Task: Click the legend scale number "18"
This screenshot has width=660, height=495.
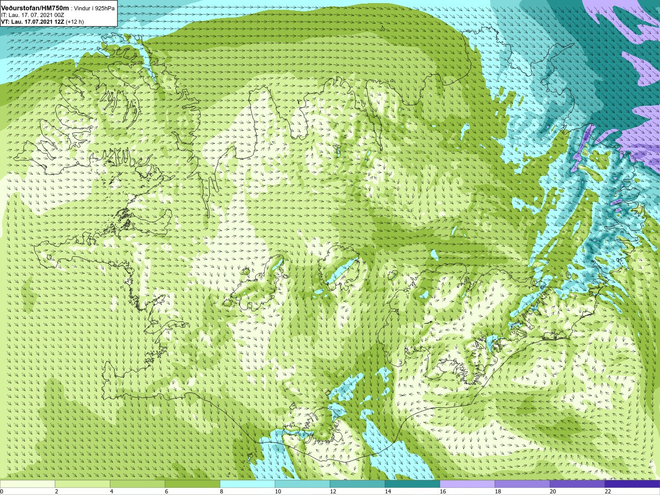Action: point(498,491)
